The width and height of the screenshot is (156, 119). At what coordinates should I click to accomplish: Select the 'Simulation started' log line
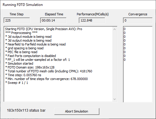pos(19,63)
